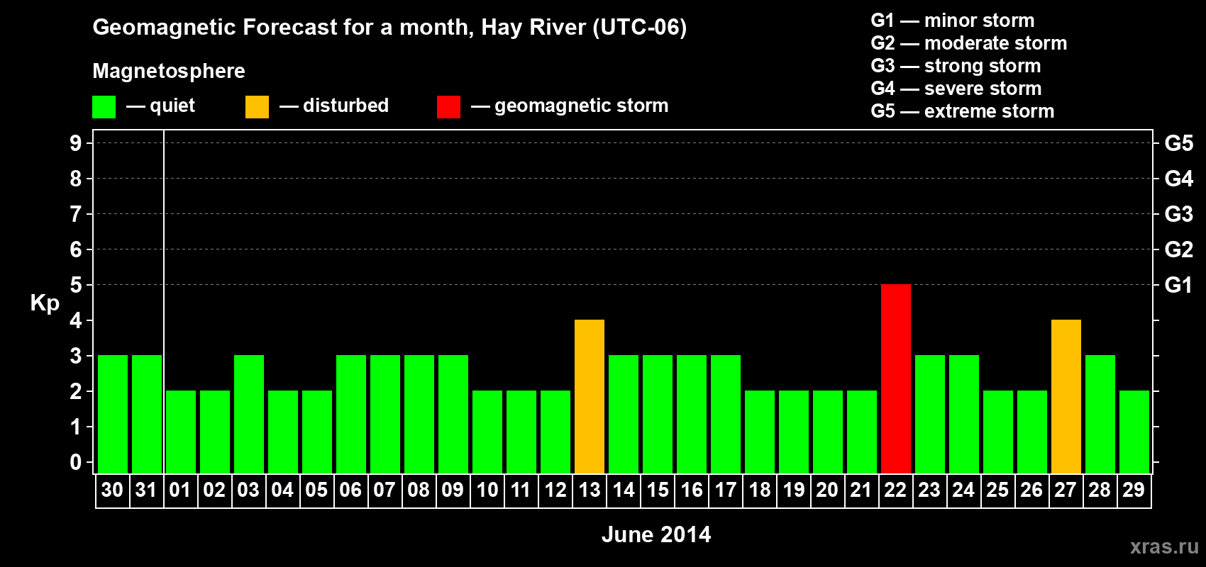Click the date label 12 on the axis

tap(555, 490)
